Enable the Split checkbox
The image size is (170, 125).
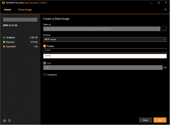click(44, 63)
